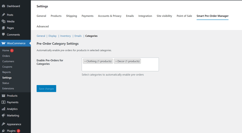This screenshot has width=242, height=133.
Task: Go to Coupons in WooCommerce submenu
Action: pyautogui.click(x=7, y=67)
